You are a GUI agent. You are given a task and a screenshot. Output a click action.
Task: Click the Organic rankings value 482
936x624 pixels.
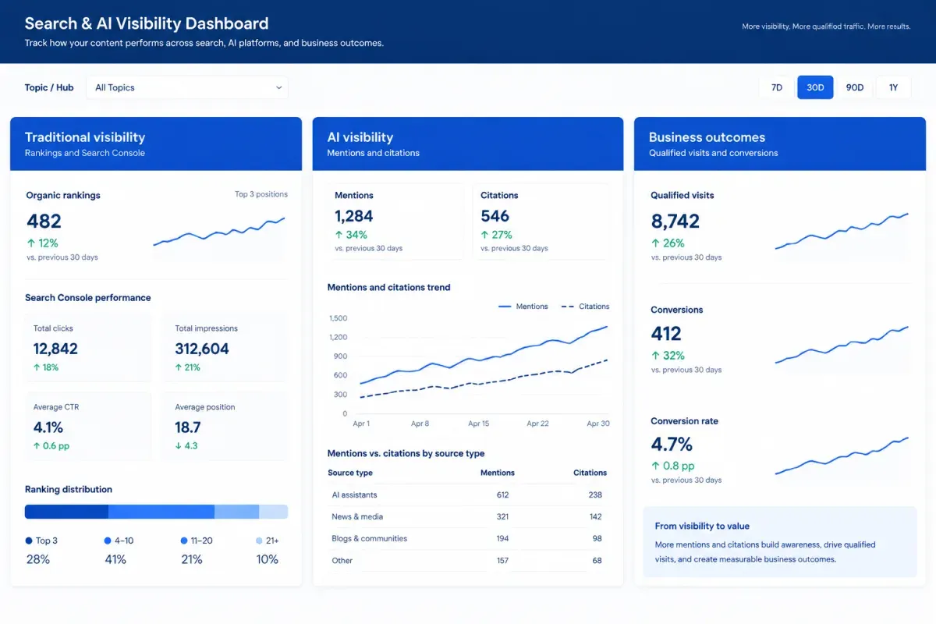pyautogui.click(x=44, y=221)
